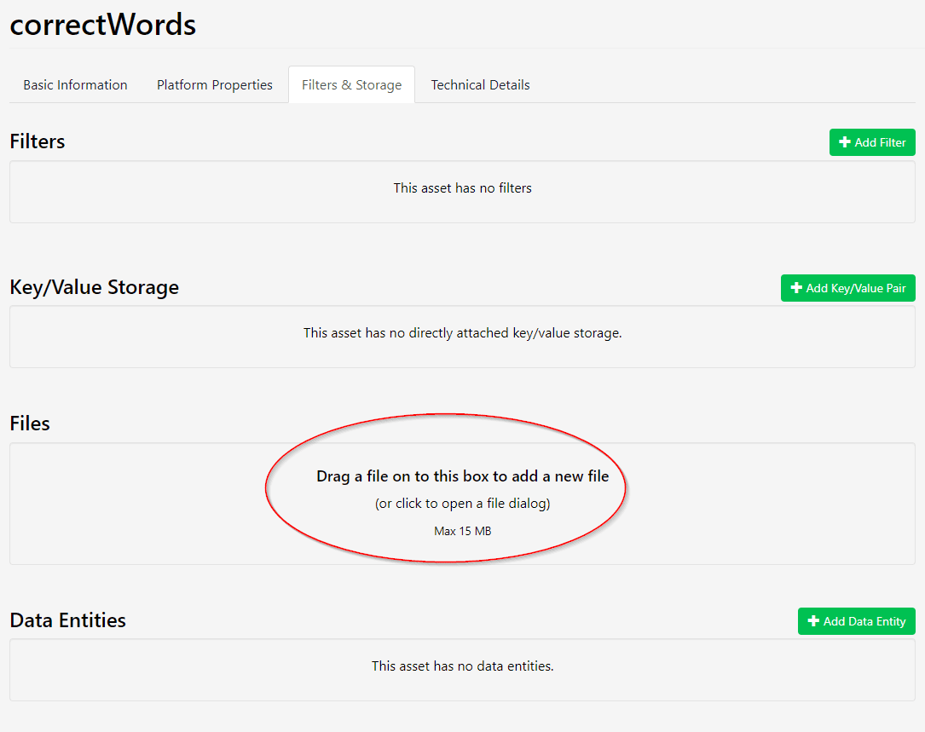Click "or click to open a file dialog" text
Image resolution: width=925 pixels, height=732 pixels.
[x=462, y=504]
